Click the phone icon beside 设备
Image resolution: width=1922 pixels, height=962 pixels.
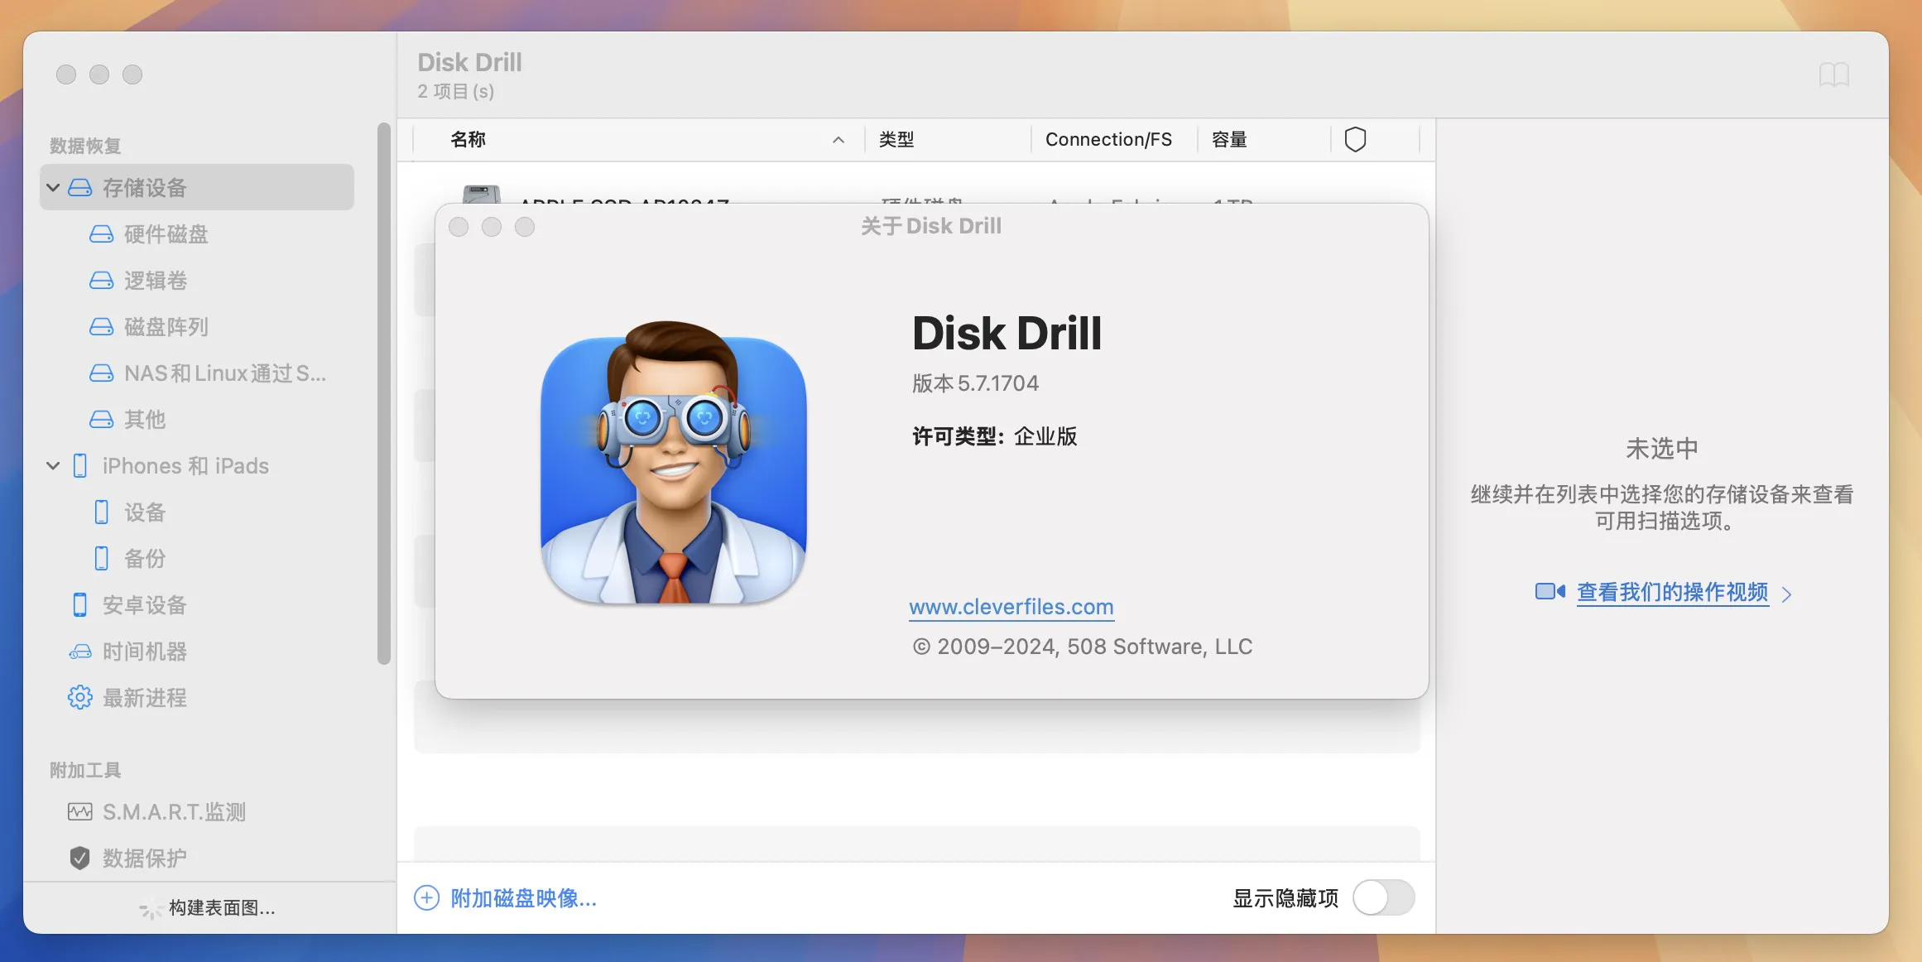pos(101,512)
